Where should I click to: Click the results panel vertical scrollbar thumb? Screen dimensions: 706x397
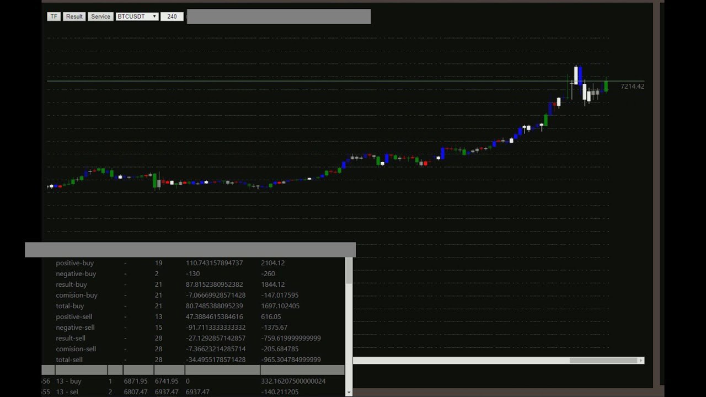tap(349, 271)
